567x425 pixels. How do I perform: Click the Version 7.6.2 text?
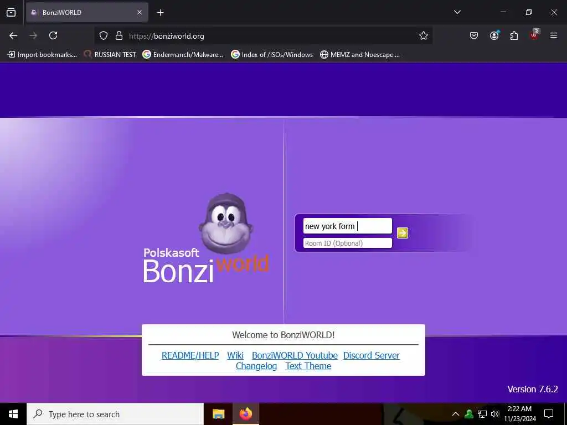click(533, 389)
